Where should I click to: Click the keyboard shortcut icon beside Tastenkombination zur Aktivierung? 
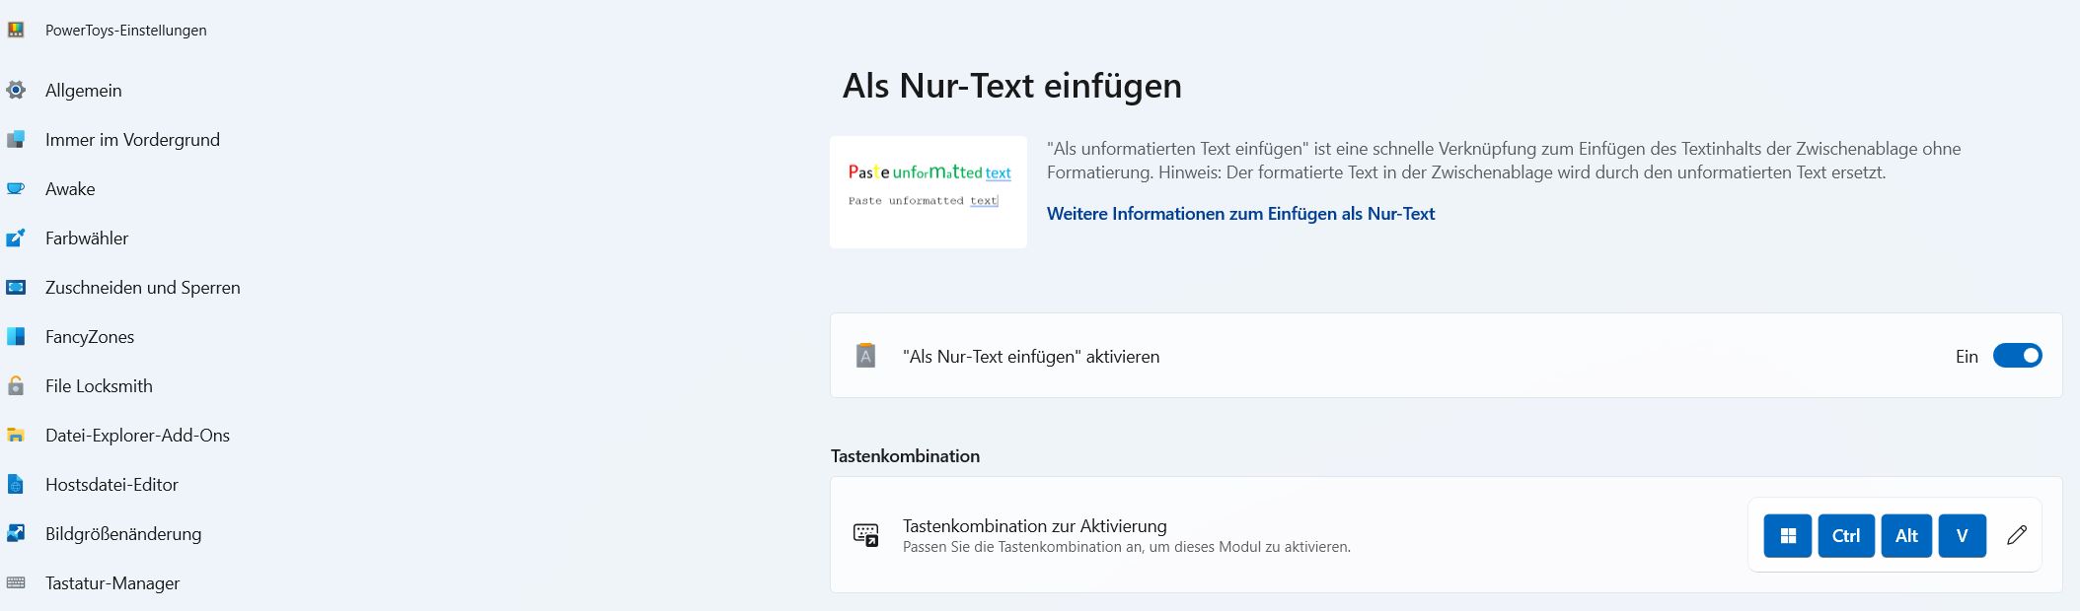[x=865, y=535]
